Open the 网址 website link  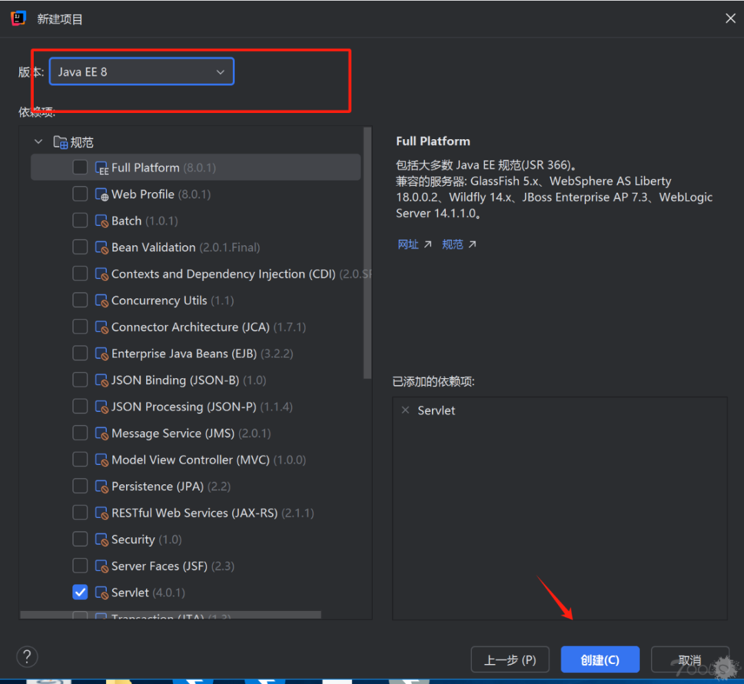(414, 245)
